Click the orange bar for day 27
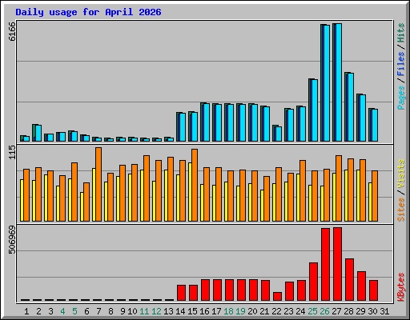Screen dimensions: 410x320 coord(339,189)
